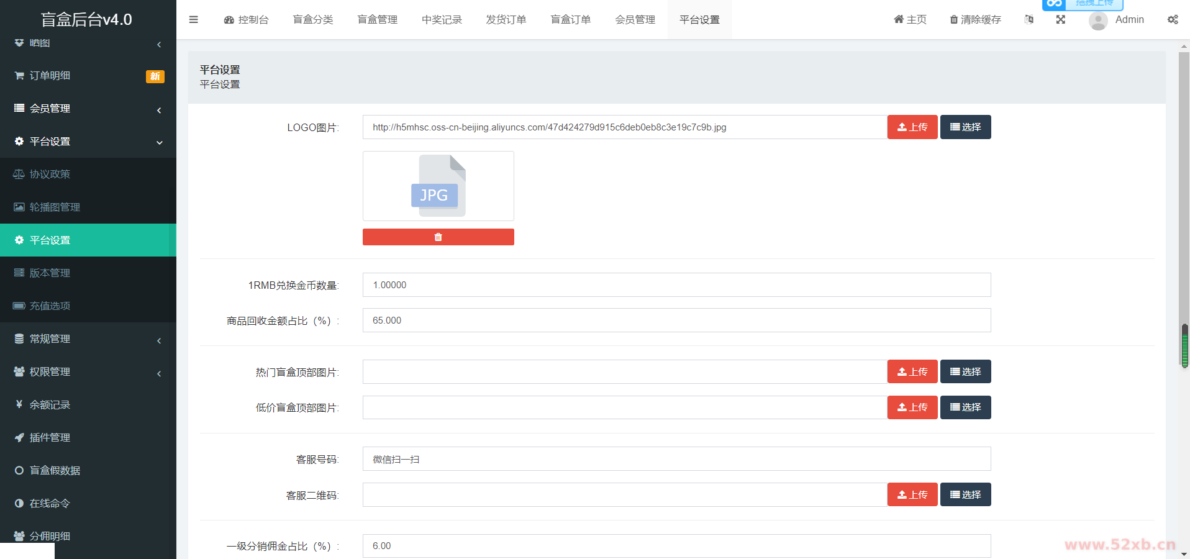
Task: Click 上传 button for LOGO图片
Action: tap(912, 127)
